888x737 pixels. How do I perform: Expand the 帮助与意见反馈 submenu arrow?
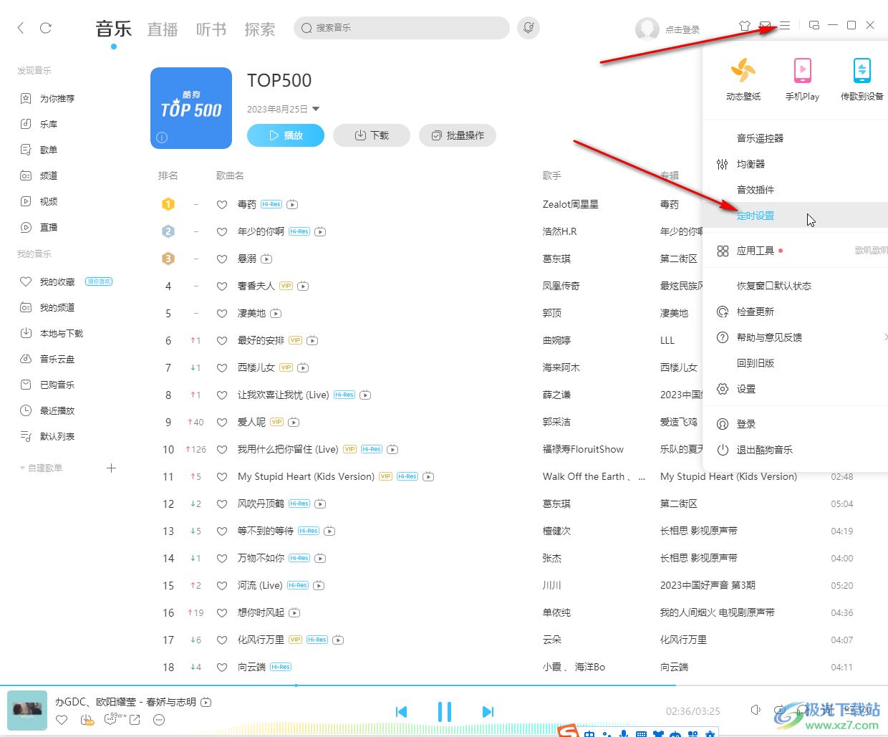tap(885, 337)
